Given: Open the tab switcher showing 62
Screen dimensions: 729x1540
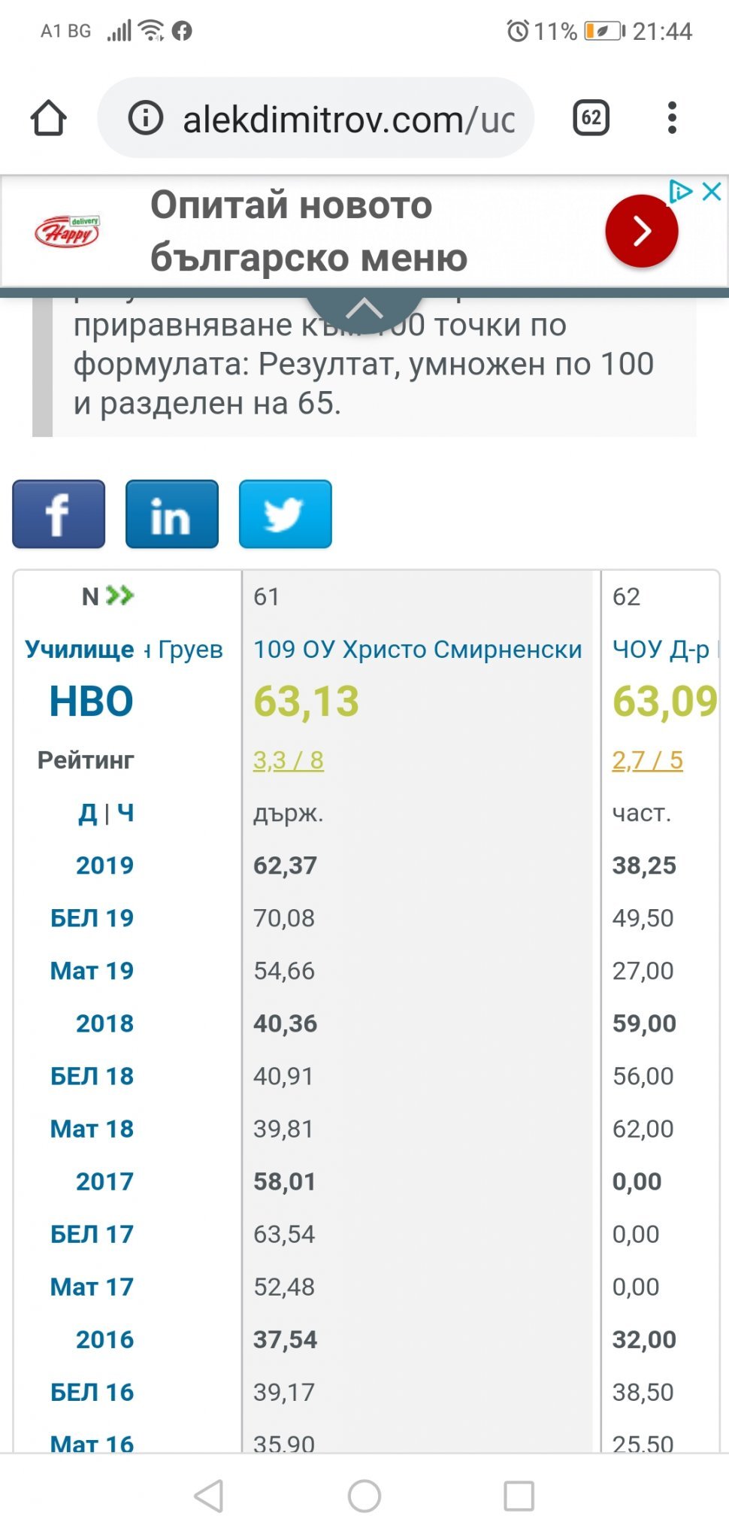Looking at the screenshot, I should [x=591, y=118].
